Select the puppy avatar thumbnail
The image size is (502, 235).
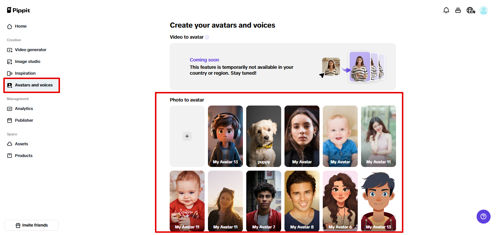[x=264, y=136]
